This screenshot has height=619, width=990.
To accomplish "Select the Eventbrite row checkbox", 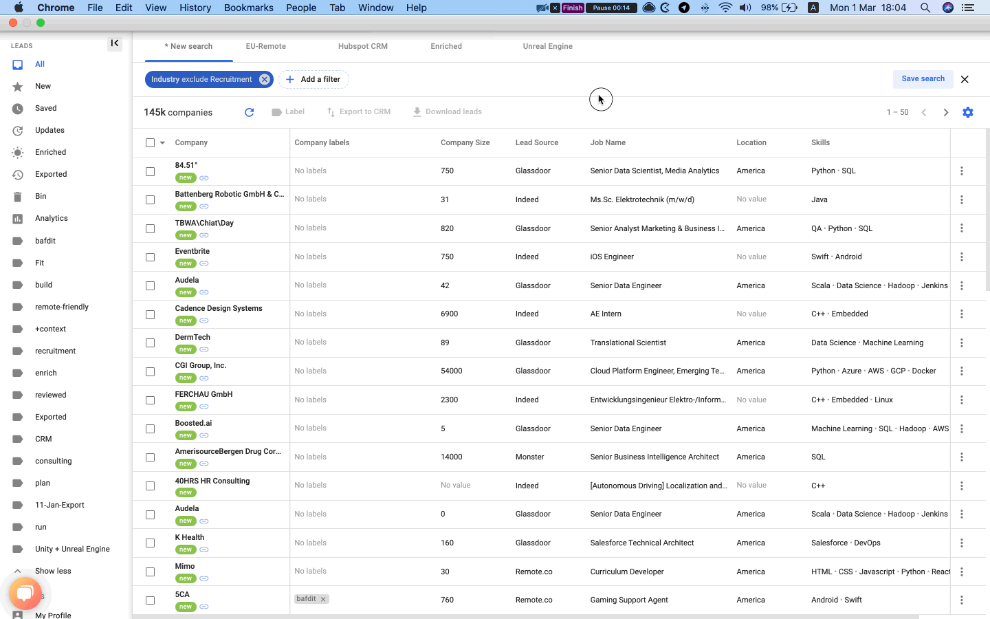I will coord(151,257).
